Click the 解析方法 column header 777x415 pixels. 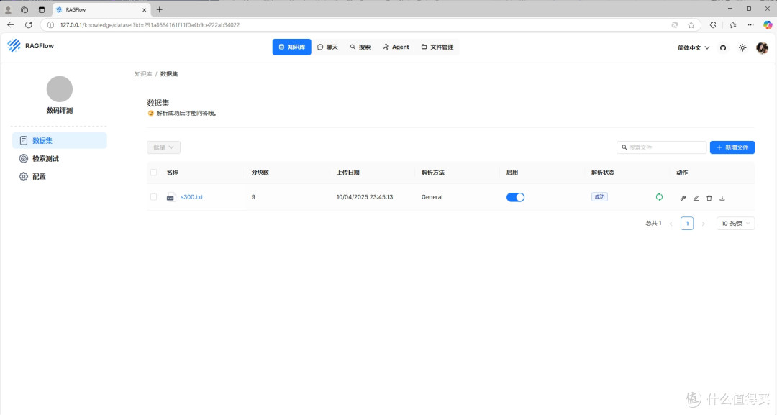pyautogui.click(x=433, y=173)
